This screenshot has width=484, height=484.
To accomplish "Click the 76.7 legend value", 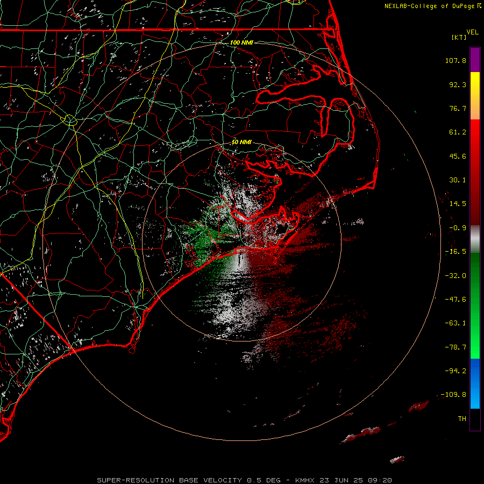I will click(458, 108).
